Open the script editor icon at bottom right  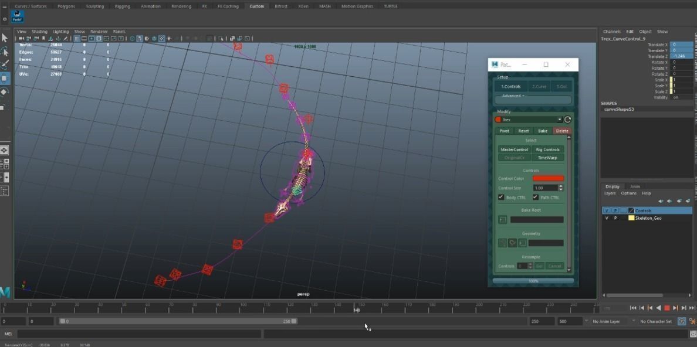pos(692,334)
